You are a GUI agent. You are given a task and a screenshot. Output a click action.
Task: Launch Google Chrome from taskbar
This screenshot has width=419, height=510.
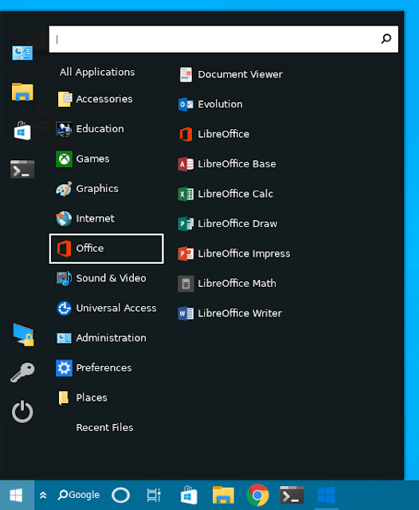coord(258,496)
